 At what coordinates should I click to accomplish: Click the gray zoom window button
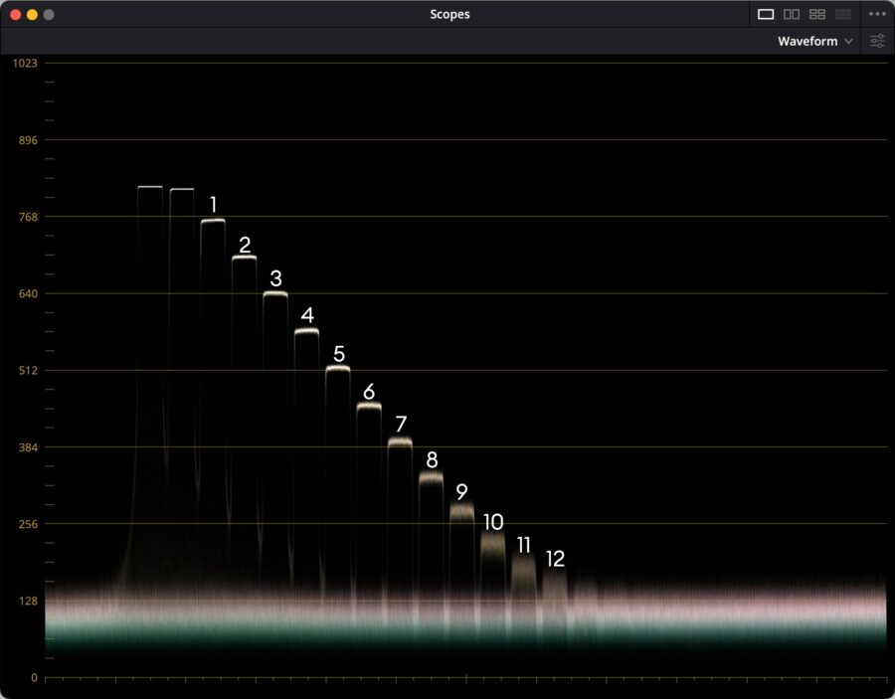point(49,15)
